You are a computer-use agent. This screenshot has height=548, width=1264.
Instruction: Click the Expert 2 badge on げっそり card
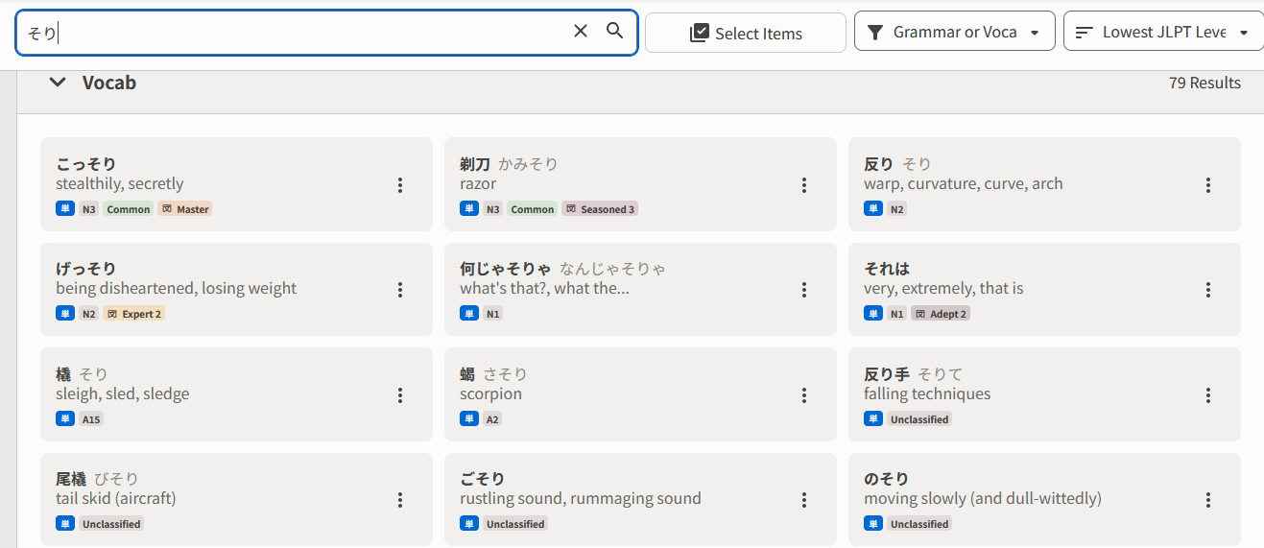pyautogui.click(x=133, y=314)
